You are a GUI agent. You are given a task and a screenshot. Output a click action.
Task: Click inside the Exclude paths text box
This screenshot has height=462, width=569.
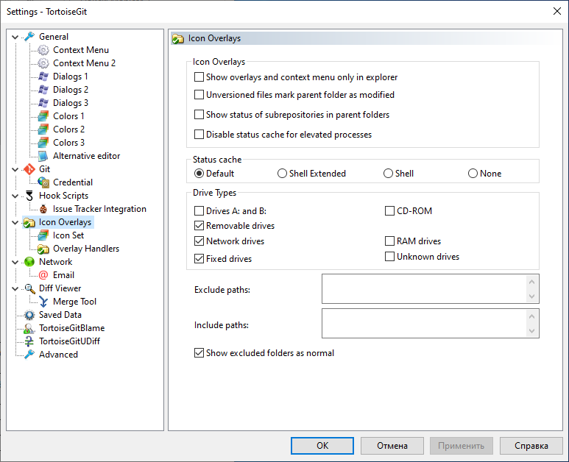point(423,289)
